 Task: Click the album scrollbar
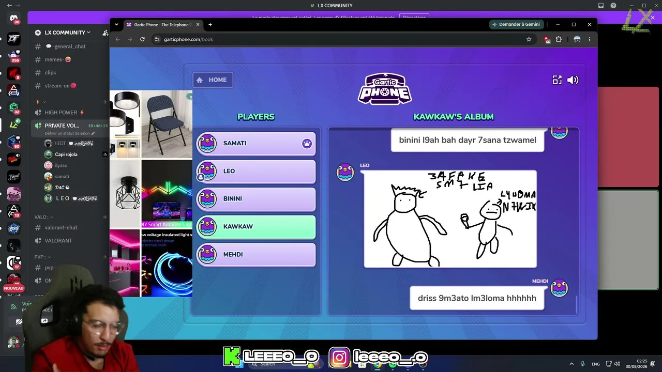click(x=576, y=304)
